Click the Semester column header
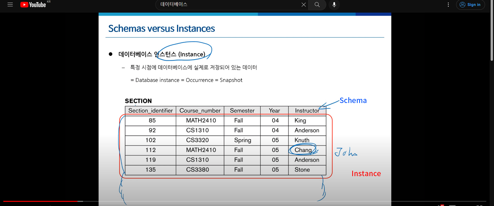 tap(242, 111)
